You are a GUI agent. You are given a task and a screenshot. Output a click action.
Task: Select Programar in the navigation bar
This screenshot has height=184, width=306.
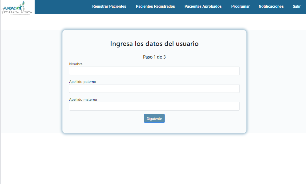point(240,6)
